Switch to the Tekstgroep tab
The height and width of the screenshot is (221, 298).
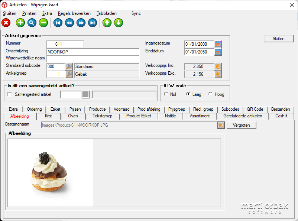click(103, 116)
